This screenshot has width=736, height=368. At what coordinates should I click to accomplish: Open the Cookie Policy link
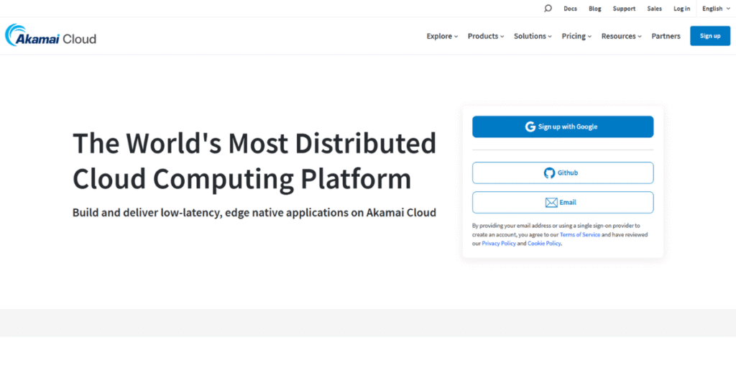pos(544,244)
